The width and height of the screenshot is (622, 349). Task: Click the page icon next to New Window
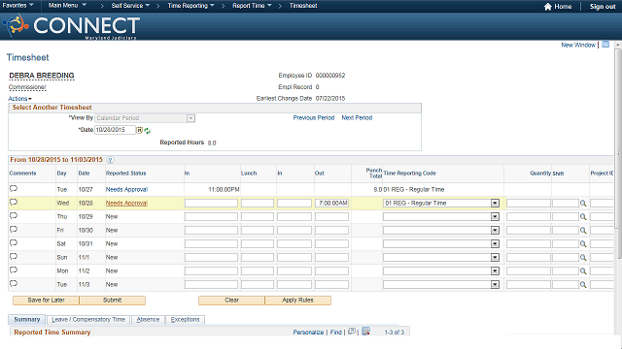click(605, 45)
